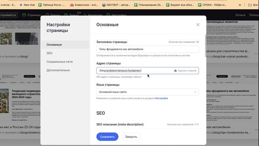Click the blue 'Сохранить' button
This screenshot has width=259, height=146.
(107, 137)
